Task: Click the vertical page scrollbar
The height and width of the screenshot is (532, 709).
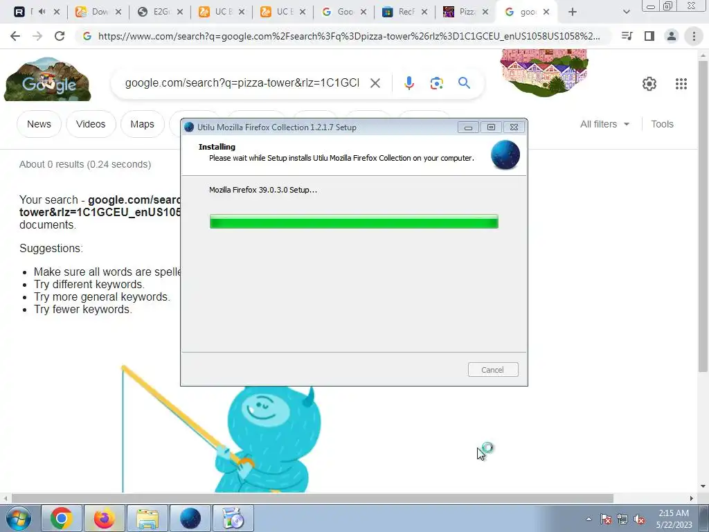Action: pos(703,215)
